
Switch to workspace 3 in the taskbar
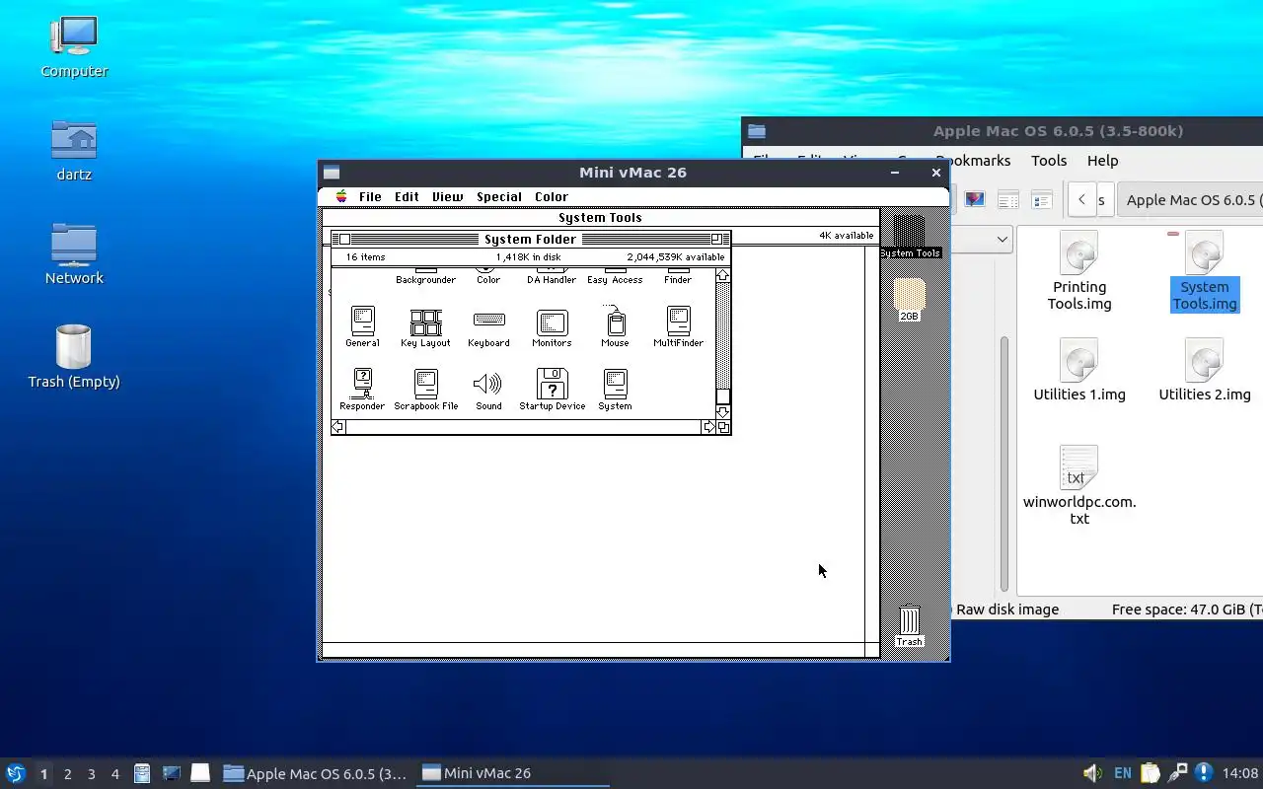(x=91, y=774)
